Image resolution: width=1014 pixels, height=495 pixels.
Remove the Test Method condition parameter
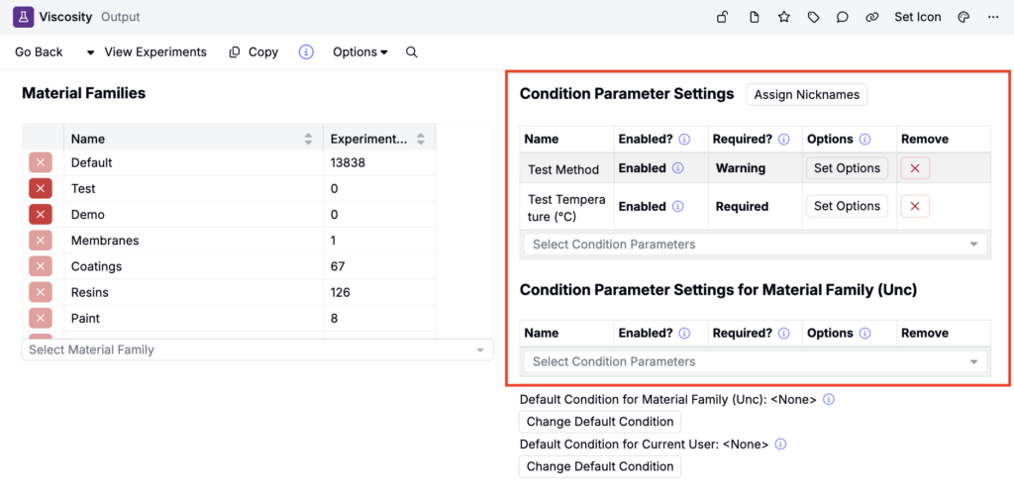(915, 168)
